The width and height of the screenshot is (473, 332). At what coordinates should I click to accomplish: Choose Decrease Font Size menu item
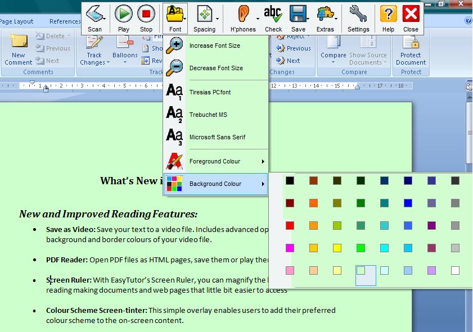215,68
